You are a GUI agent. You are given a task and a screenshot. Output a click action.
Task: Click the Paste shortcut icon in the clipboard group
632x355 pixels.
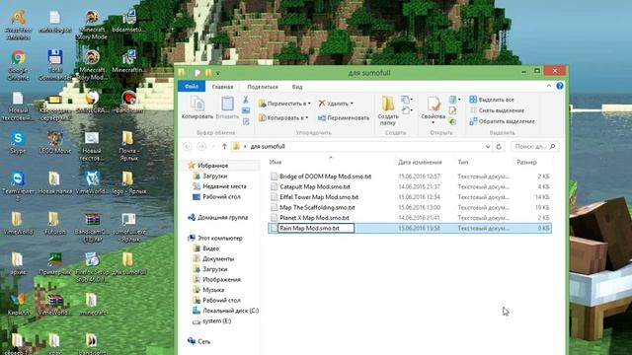coord(246,121)
